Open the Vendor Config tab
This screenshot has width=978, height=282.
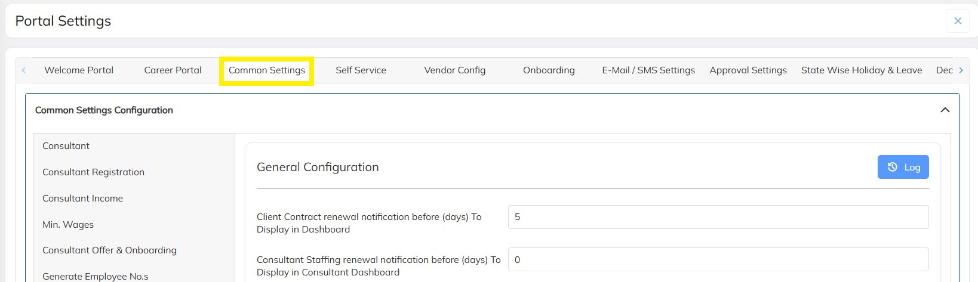[454, 70]
